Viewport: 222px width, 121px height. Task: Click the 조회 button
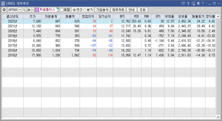(143, 10)
